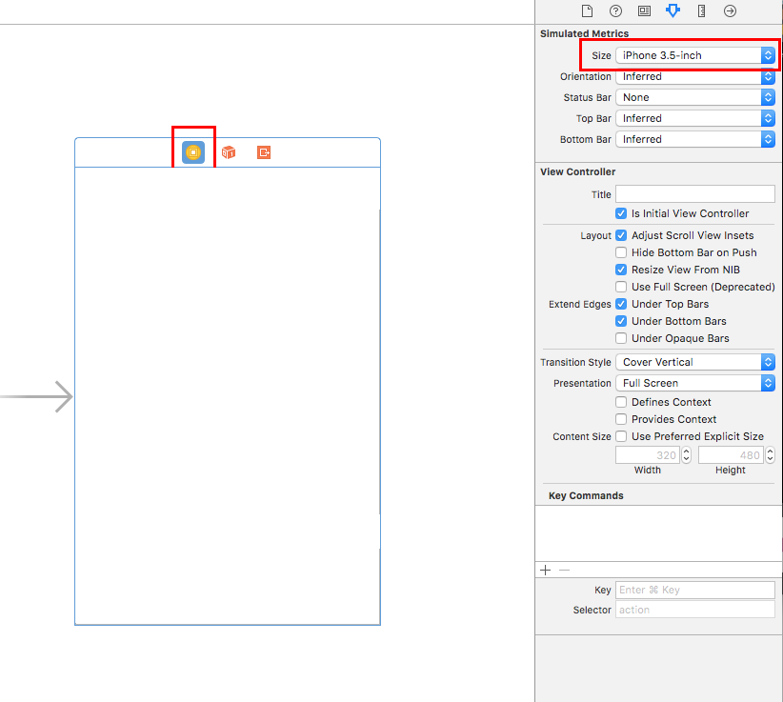The image size is (783, 702).
Task: Select the First Responder cube icon
Action: pyautogui.click(x=229, y=152)
